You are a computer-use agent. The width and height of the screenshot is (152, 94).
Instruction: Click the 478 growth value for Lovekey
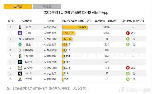(107, 68)
